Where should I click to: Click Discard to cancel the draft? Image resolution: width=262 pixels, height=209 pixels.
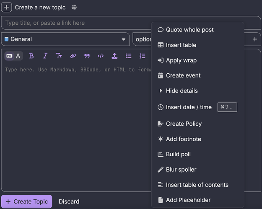[x=69, y=201]
